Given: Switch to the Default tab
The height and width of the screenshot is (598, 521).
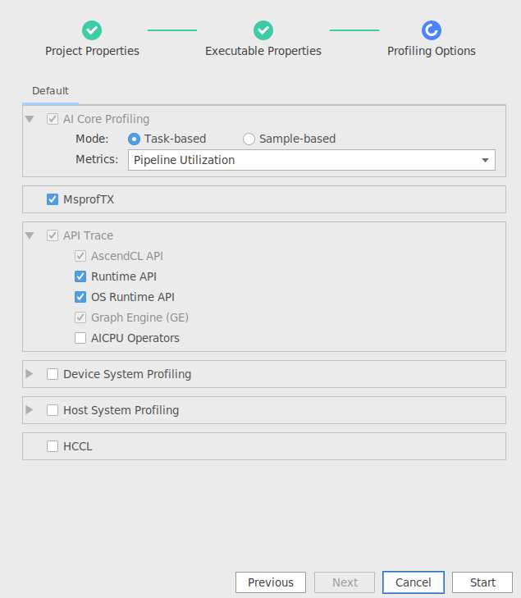Looking at the screenshot, I should point(50,91).
